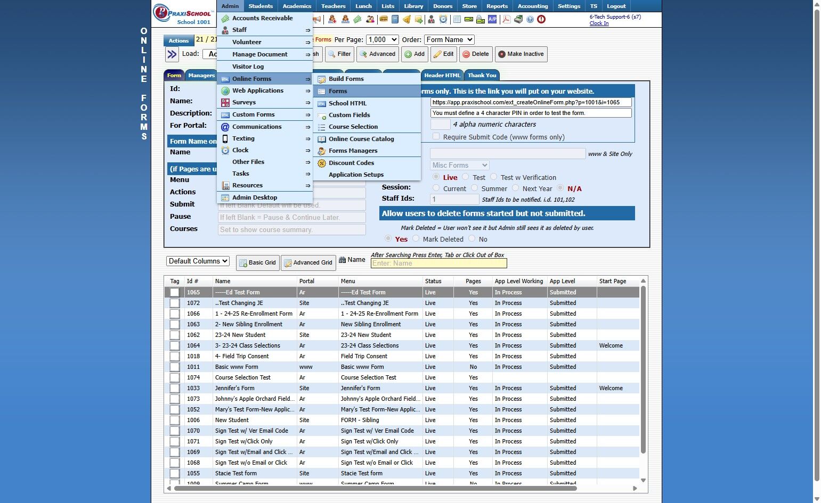Image resolution: width=821 pixels, height=503 pixels.
Task: Click the PDF document toolbar icon
Action: point(506,20)
